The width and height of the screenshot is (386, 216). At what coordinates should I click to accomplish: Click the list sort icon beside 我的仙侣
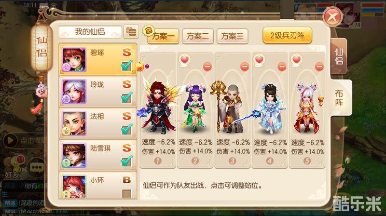131,32
